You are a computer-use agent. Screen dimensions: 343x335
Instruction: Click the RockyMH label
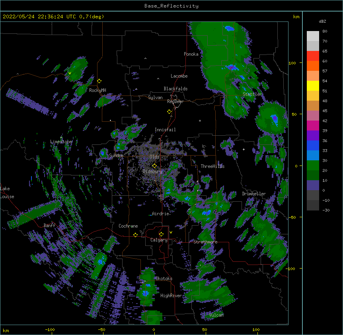(97, 90)
